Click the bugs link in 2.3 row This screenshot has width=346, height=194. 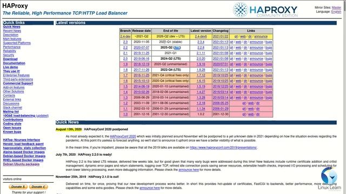pos(269,42)
